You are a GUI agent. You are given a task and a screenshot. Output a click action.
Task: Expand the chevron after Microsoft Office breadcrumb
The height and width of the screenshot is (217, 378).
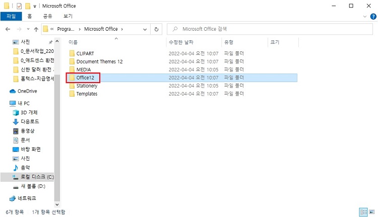pos(122,29)
